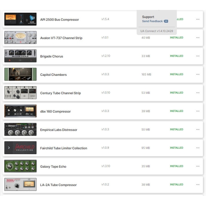
Task: Select Galaxy Tape Echo thumbnail
Action: [x=20, y=166]
